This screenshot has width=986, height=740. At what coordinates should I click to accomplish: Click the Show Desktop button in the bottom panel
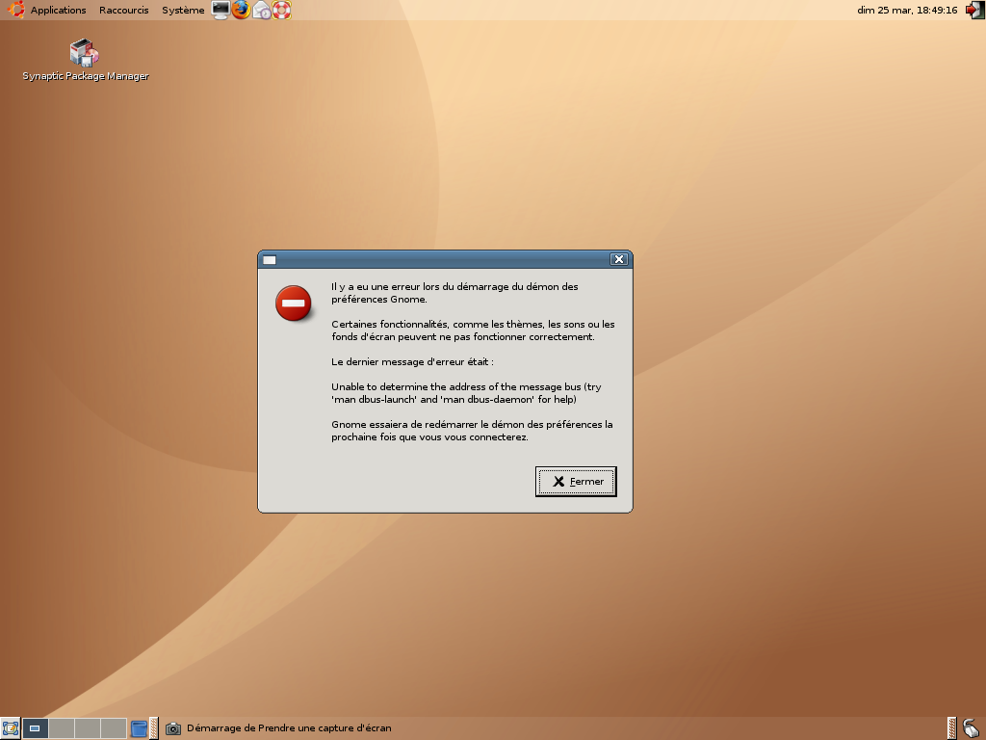click(x=10, y=728)
